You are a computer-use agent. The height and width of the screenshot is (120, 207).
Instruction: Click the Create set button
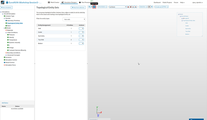[159, 7]
